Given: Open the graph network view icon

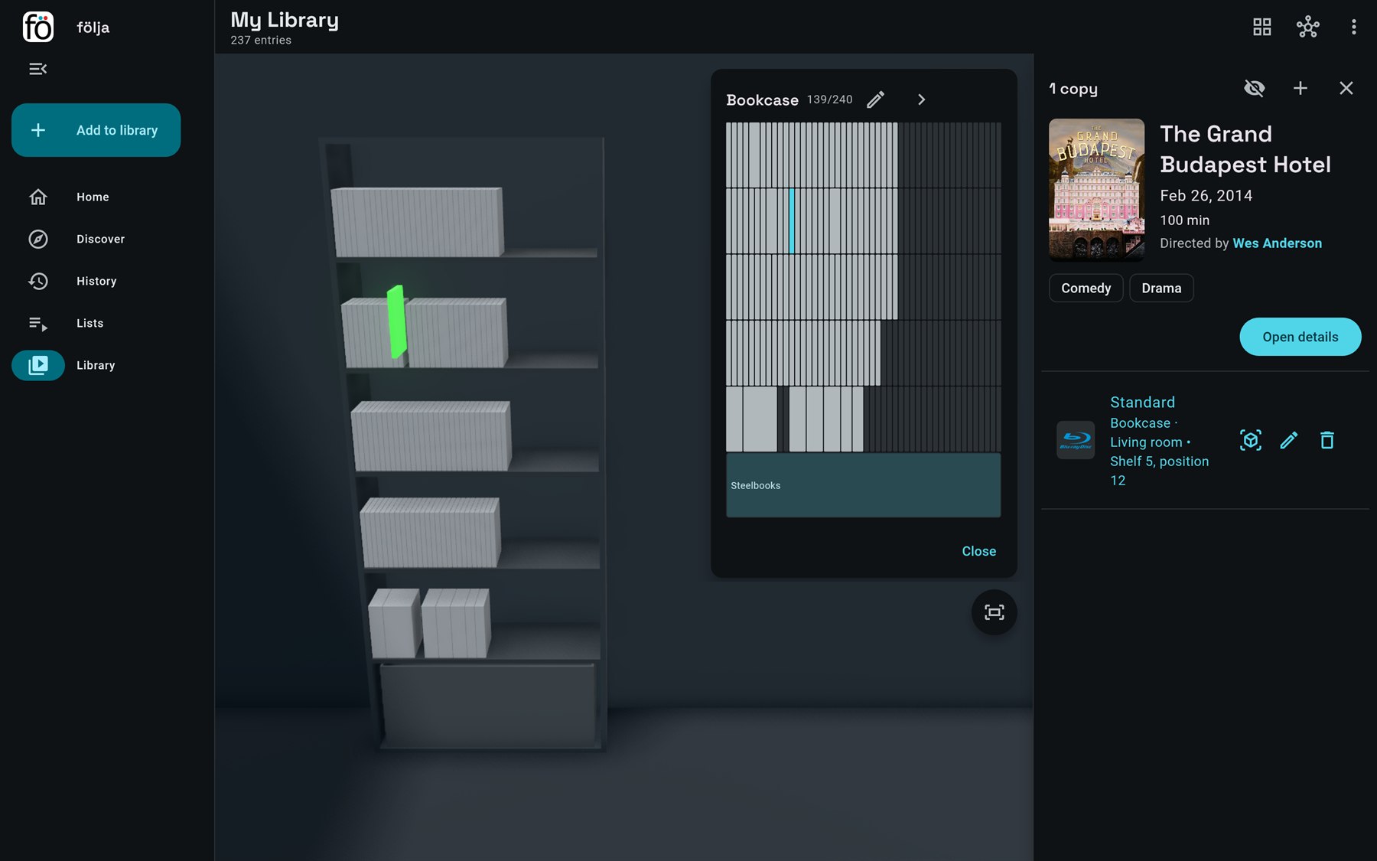Looking at the screenshot, I should (1308, 27).
